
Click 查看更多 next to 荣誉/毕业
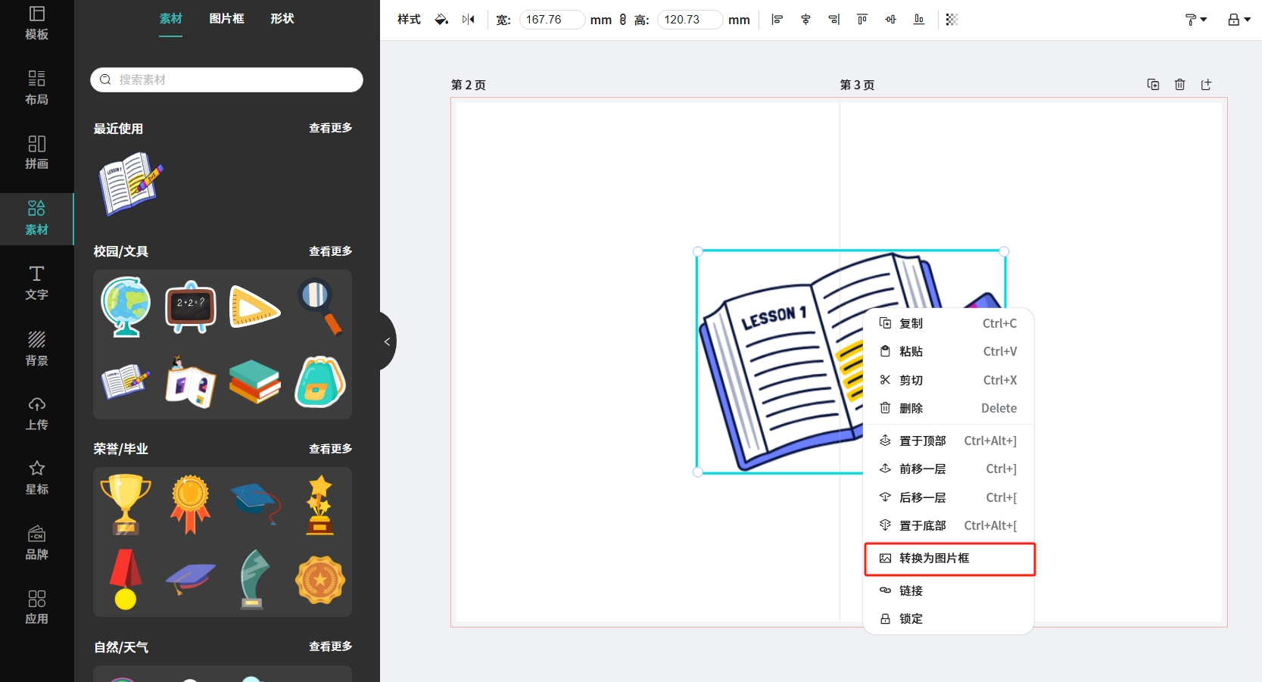pos(330,449)
